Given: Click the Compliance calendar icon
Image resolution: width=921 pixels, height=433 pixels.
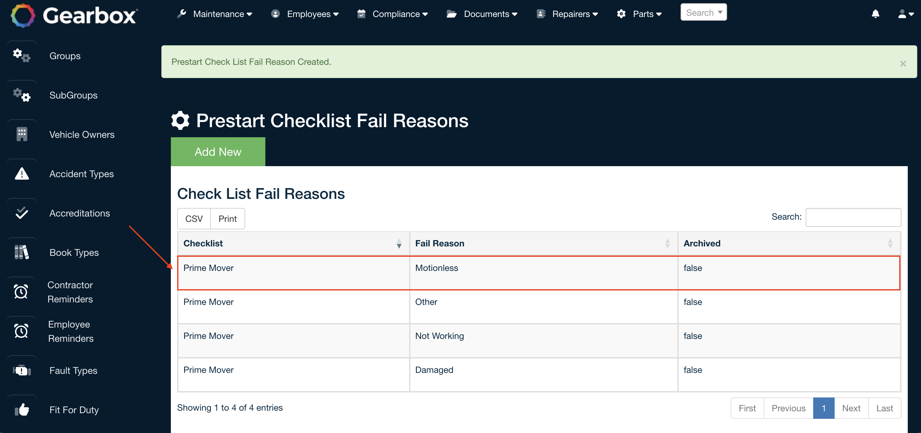Looking at the screenshot, I should tap(362, 14).
